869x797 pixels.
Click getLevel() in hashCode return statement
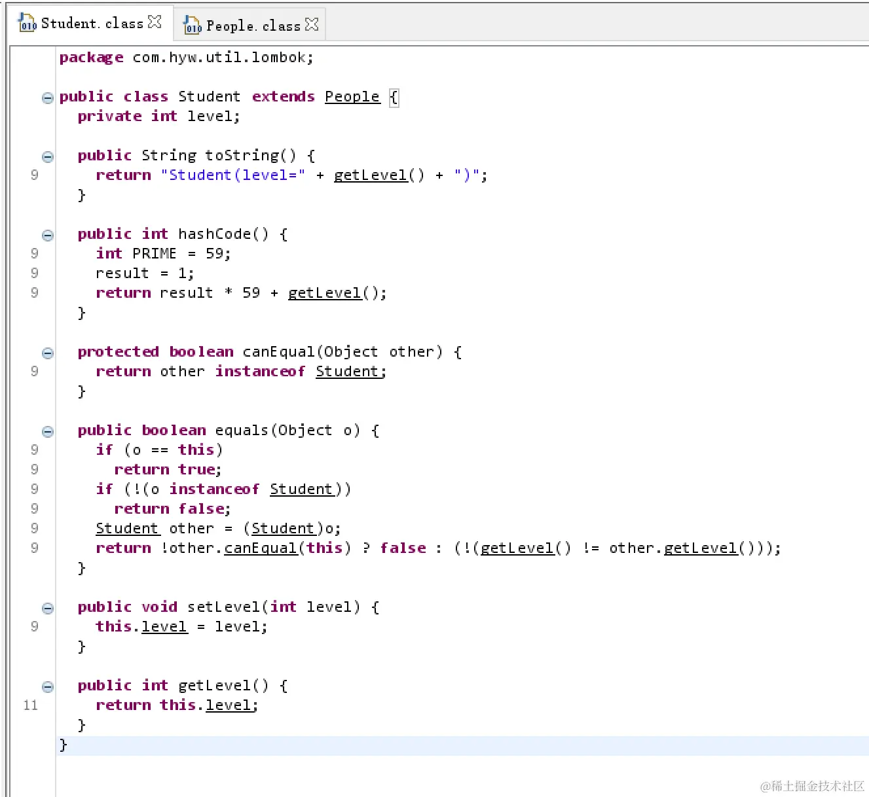[325, 293]
